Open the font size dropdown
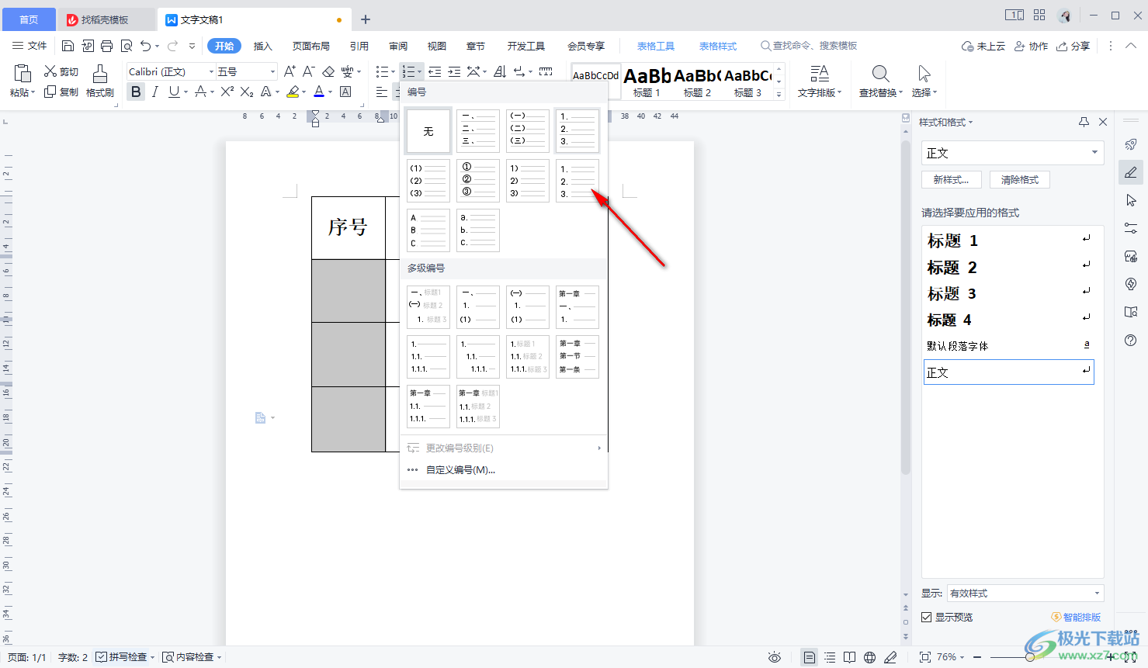 [272, 71]
